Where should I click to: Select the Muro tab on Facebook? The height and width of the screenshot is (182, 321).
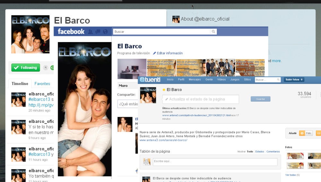(x=123, y=86)
